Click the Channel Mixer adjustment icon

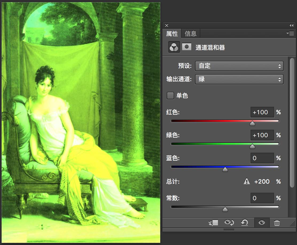coord(174,47)
